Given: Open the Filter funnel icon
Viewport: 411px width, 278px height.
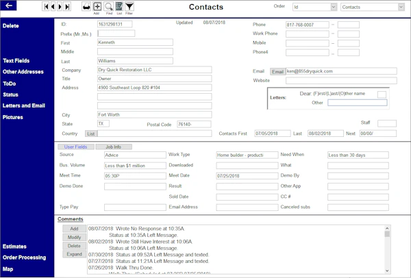Looking at the screenshot, I should (129, 7).
